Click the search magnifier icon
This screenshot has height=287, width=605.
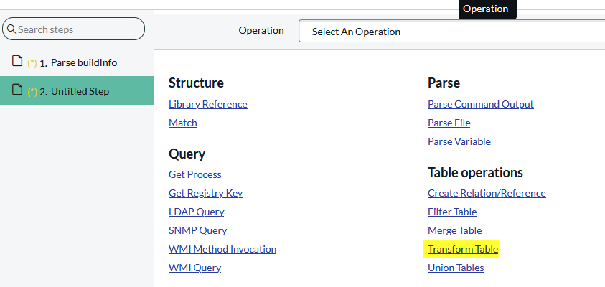pos(11,29)
